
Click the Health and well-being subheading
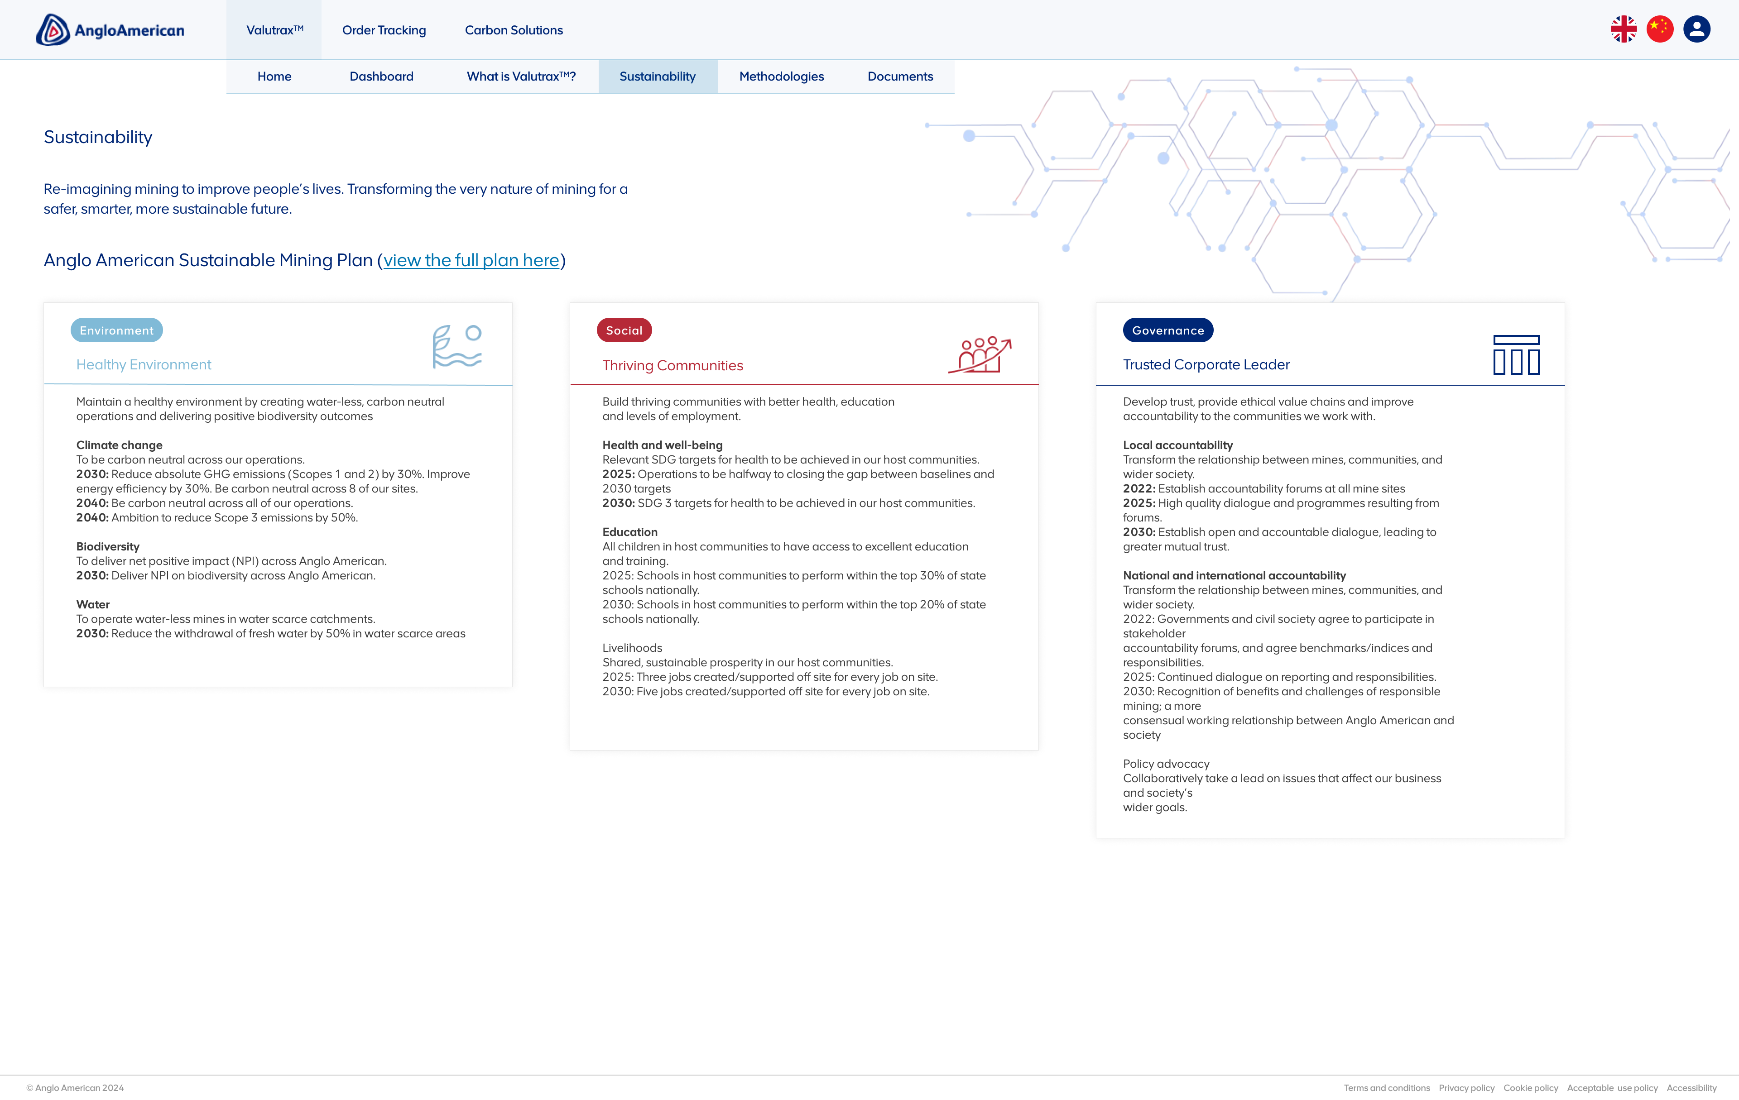click(662, 445)
